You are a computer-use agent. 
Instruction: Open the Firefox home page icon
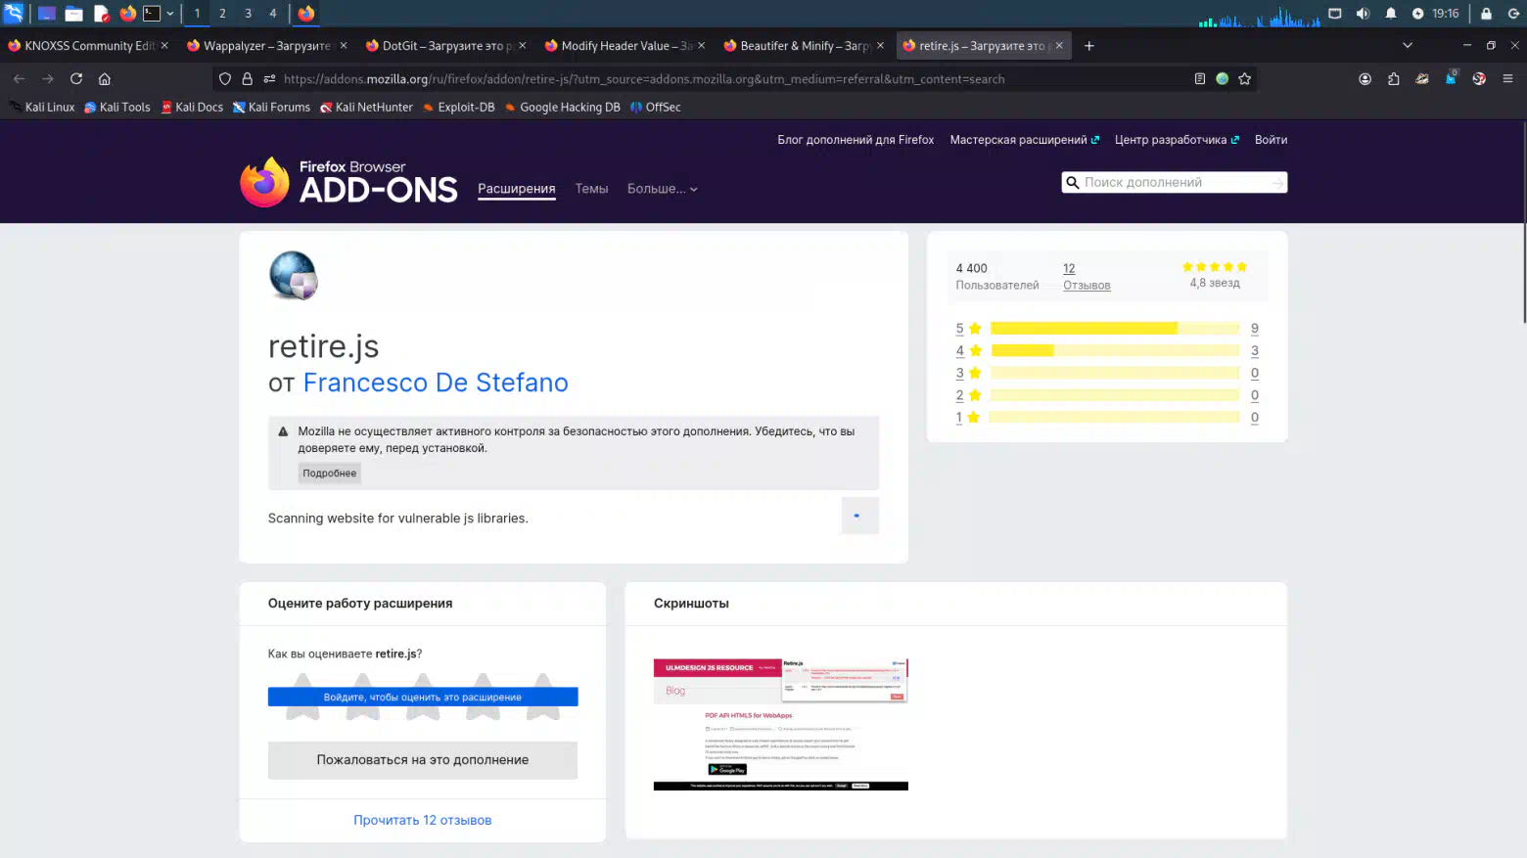tap(105, 79)
